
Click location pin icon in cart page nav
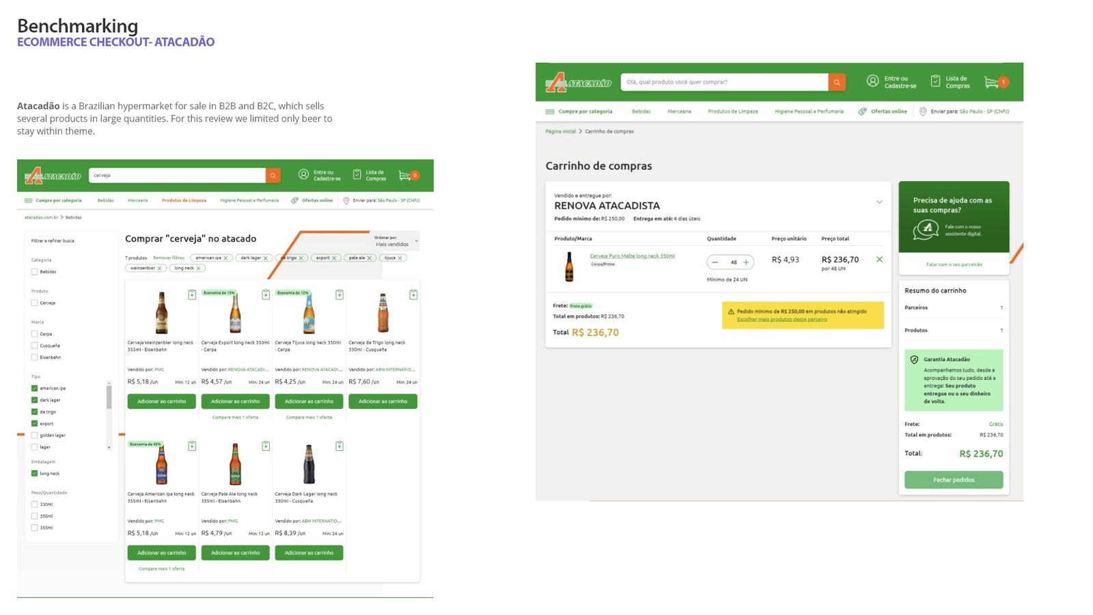click(923, 111)
